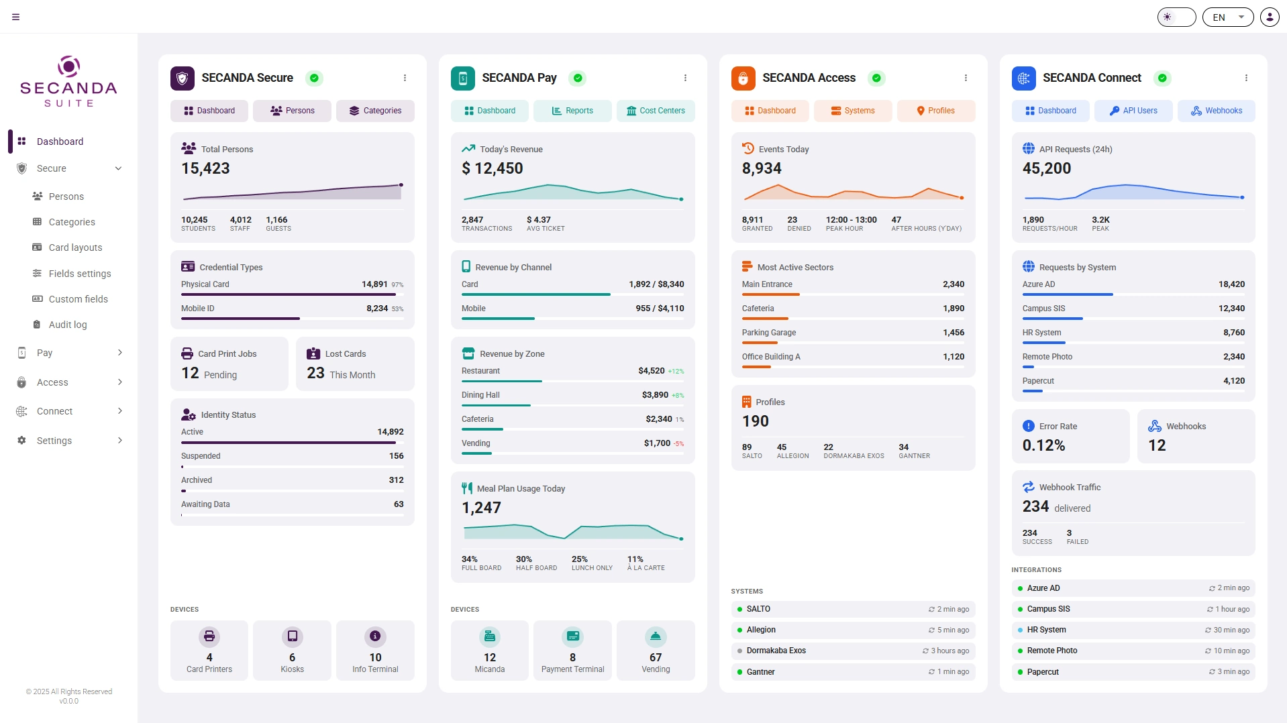
Task: Click the SECANDA Pay app icon
Action: (x=462, y=78)
